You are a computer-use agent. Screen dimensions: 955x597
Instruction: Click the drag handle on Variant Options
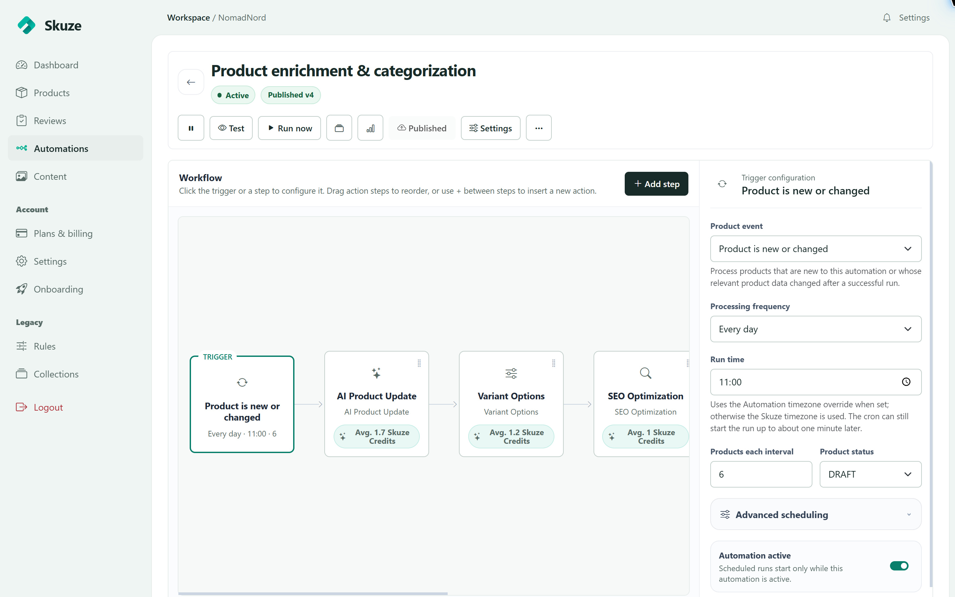(554, 363)
